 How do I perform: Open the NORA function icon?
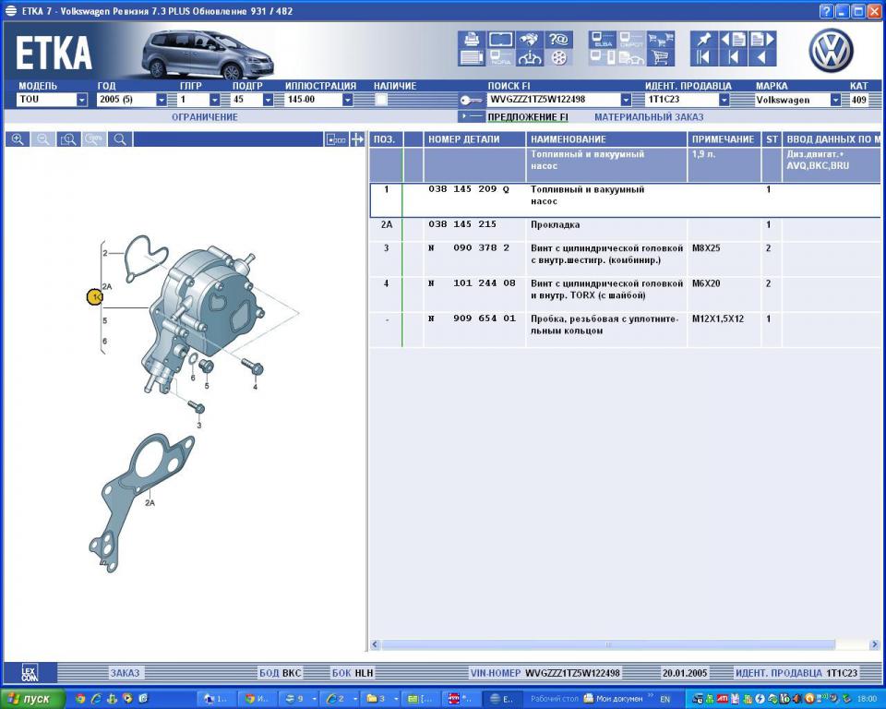click(x=500, y=57)
